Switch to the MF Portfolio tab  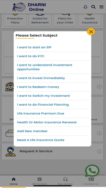pyautogui.click(x=39, y=182)
